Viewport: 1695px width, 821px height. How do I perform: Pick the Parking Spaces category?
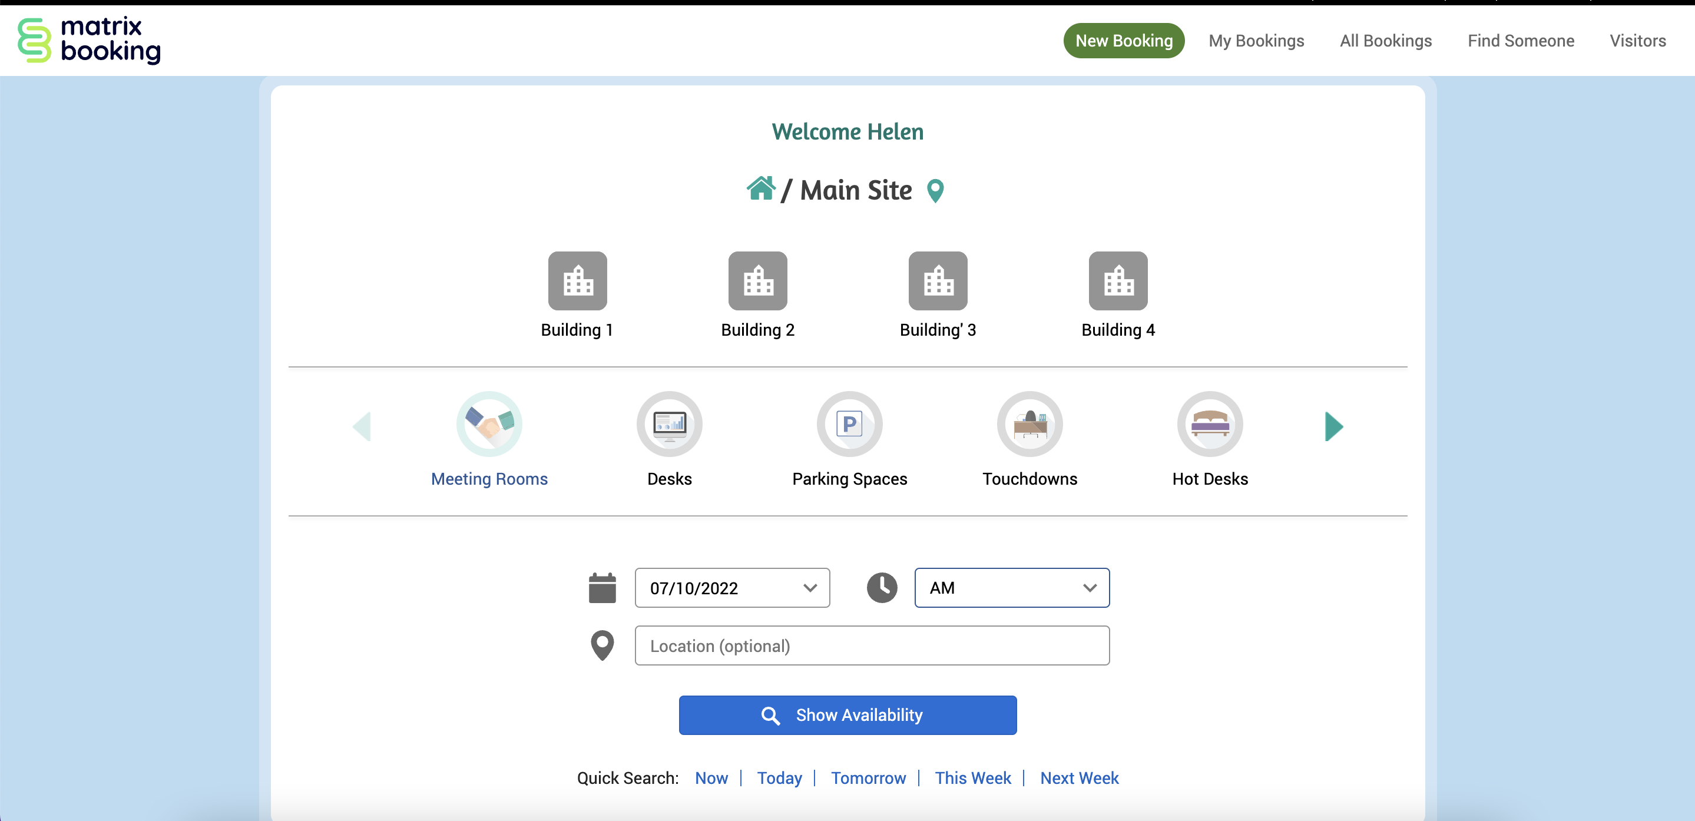(849, 424)
